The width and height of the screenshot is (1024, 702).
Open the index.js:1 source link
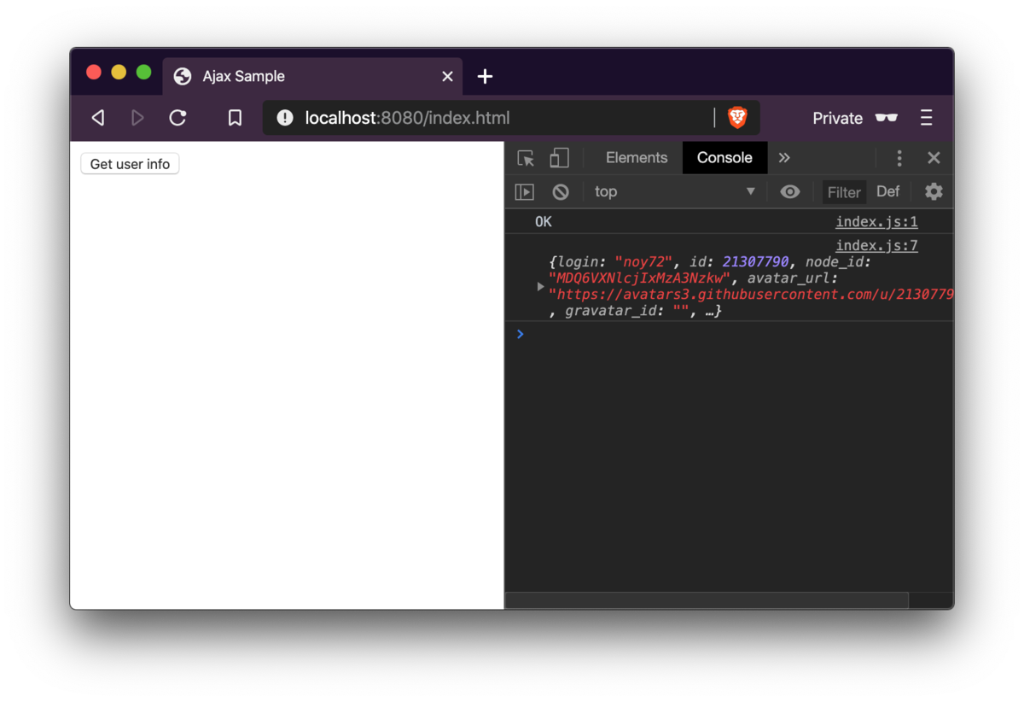pyautogui.click(x=876, y=222)
